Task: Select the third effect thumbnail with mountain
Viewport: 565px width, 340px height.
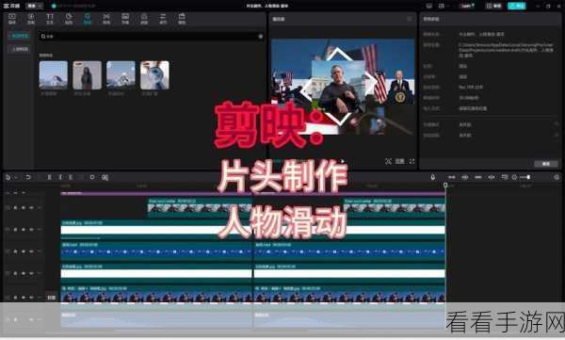Action: tap(121, 75)
